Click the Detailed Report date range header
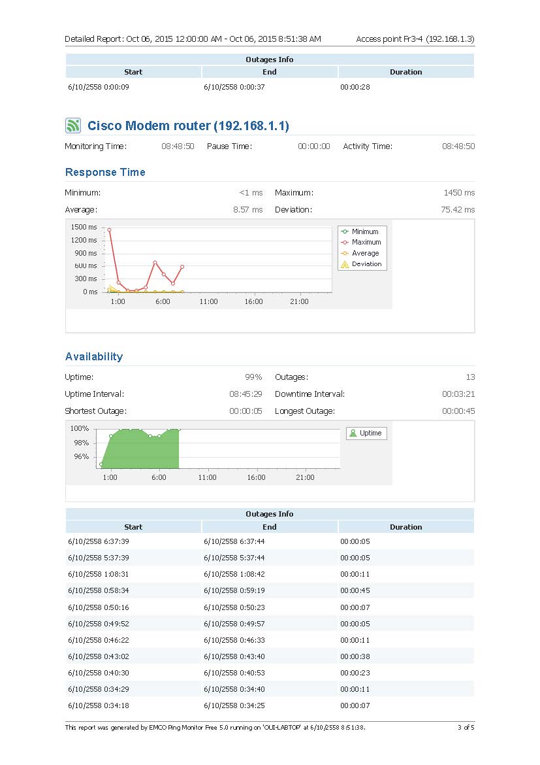 click(x=193, y=39)
